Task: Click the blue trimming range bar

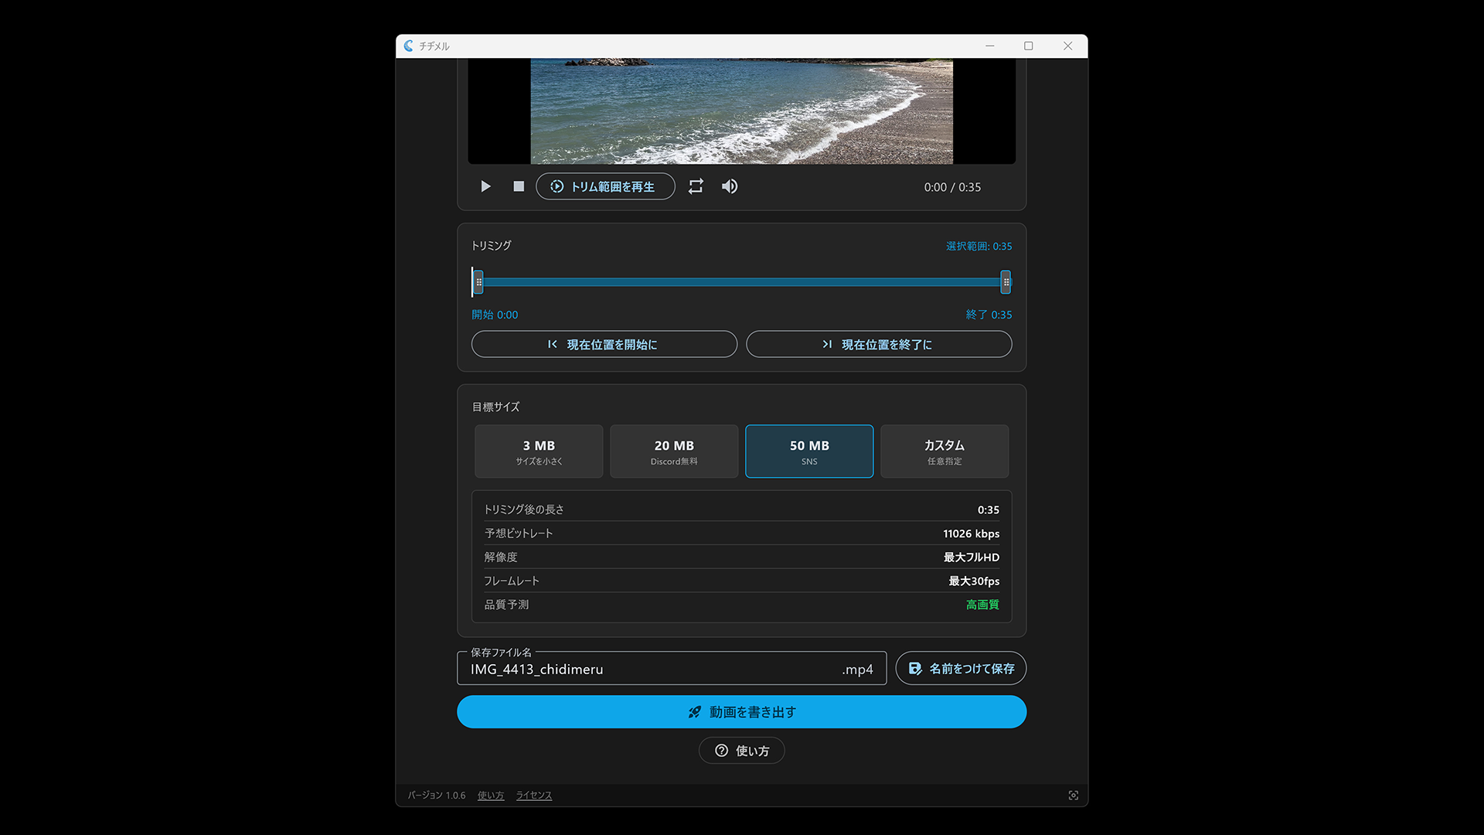Action: pyautogui.click(x=742, y=282)
